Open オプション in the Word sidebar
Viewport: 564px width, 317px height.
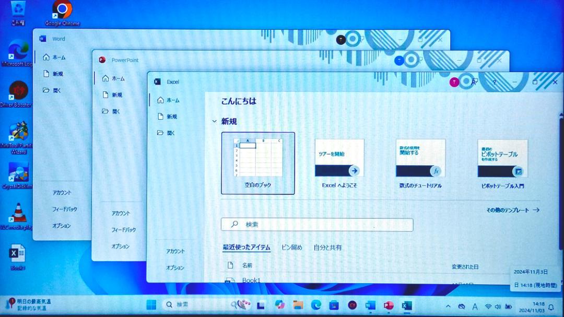(62, 226)
